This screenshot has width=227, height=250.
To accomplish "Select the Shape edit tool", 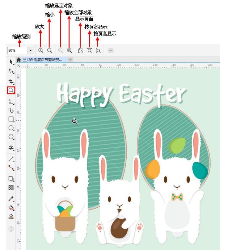I will coord(11,71).
